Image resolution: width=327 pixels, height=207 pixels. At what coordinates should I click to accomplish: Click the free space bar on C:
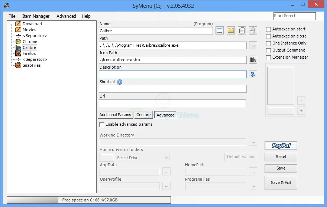tap(89, 200)
